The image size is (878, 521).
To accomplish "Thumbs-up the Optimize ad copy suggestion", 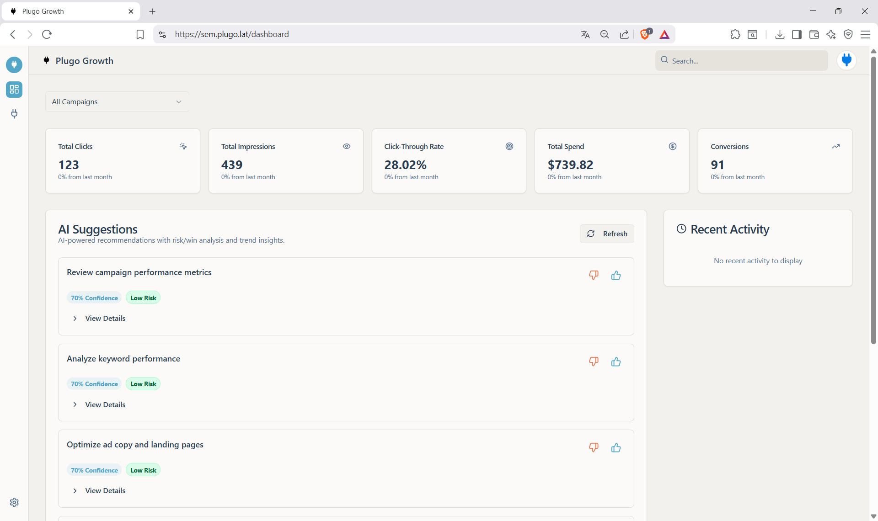I will pos(616,447).
